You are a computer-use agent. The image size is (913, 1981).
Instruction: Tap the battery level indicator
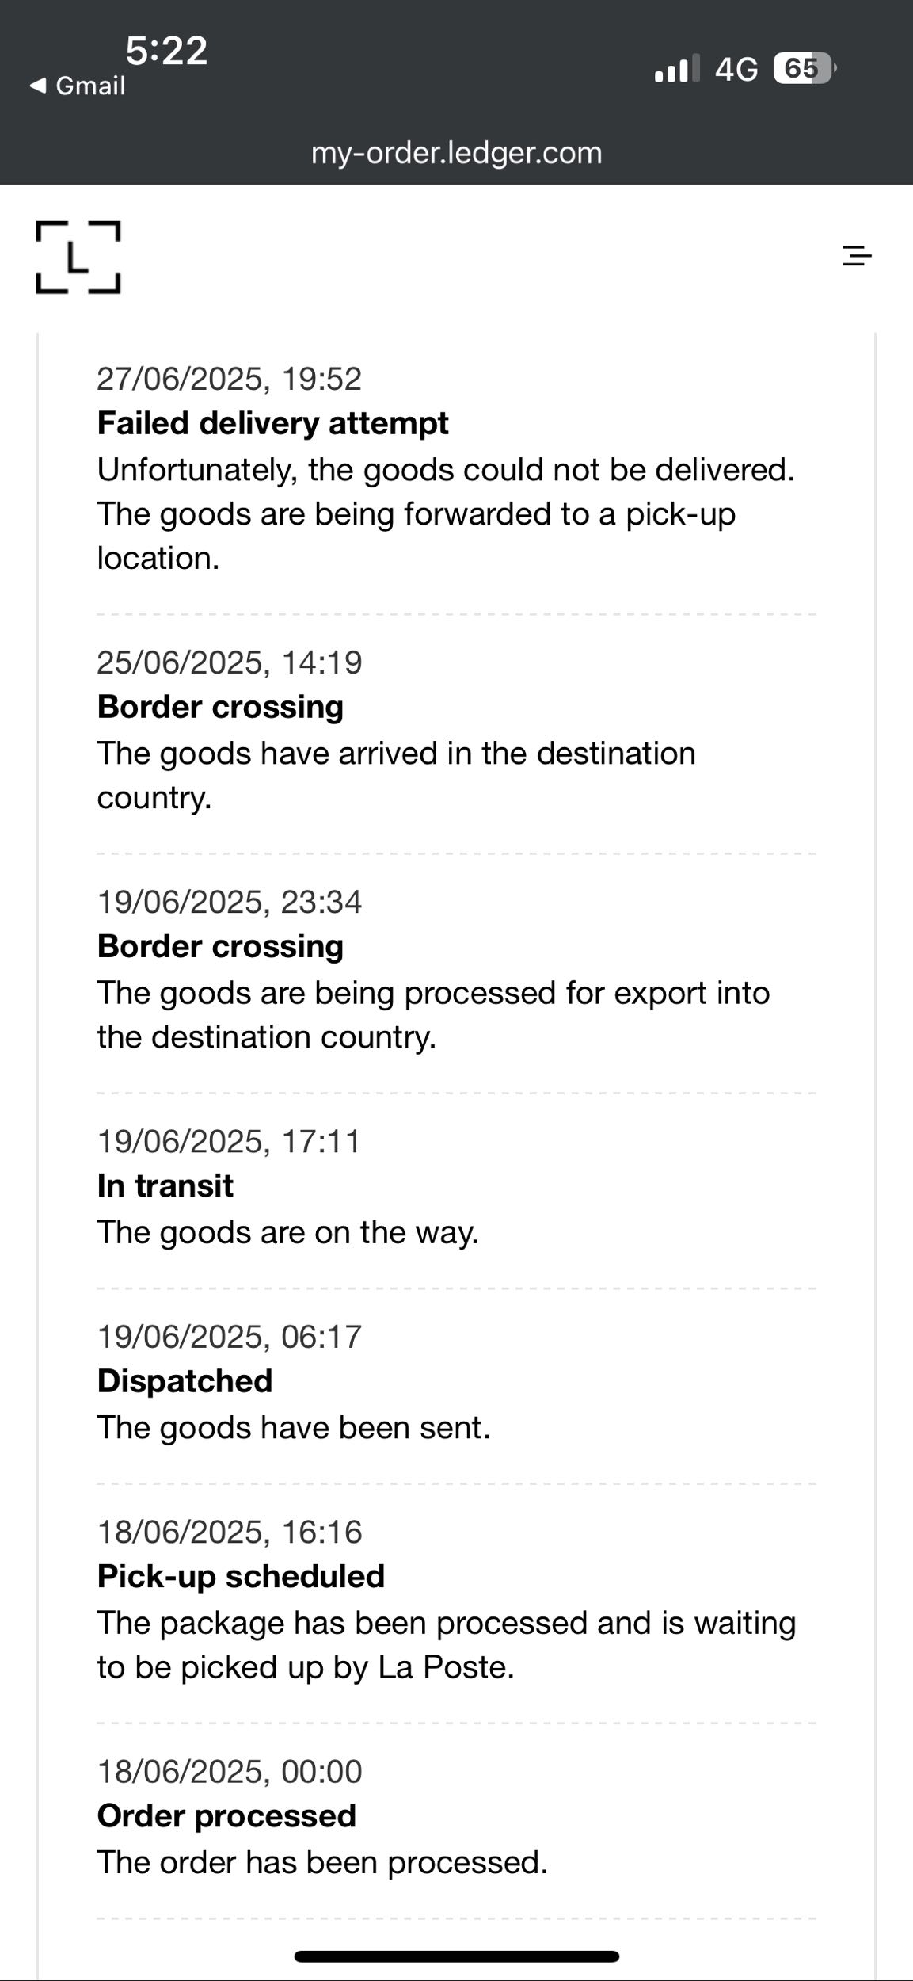804,69
